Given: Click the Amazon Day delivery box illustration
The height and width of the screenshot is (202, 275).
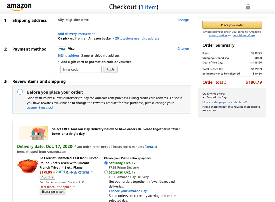Looking at the screenshot, I should tap(34, 132).
